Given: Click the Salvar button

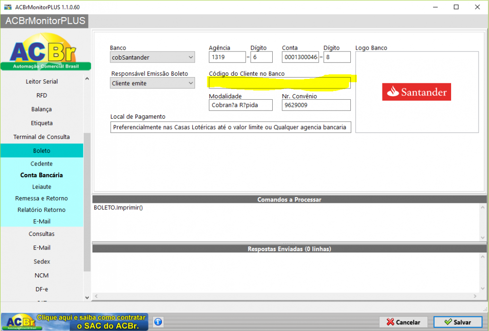Looking at the screenshot, I should coord(457,322).
